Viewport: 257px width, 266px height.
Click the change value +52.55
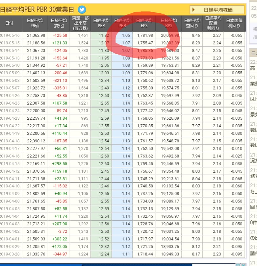click(x=61, y=156)
